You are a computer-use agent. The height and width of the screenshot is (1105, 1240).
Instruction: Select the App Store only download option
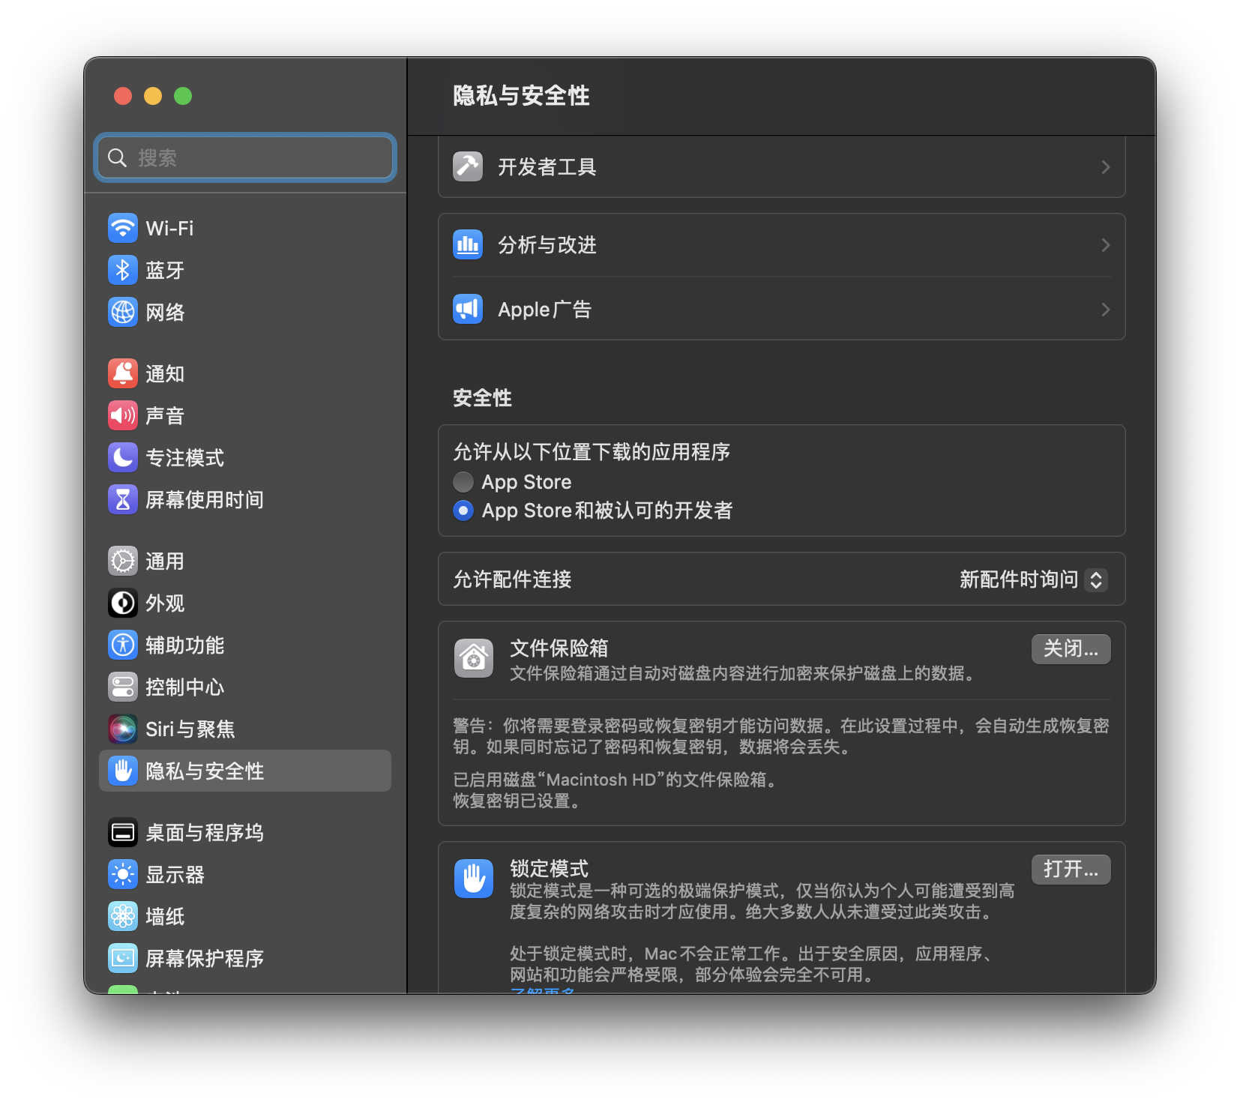463,482
